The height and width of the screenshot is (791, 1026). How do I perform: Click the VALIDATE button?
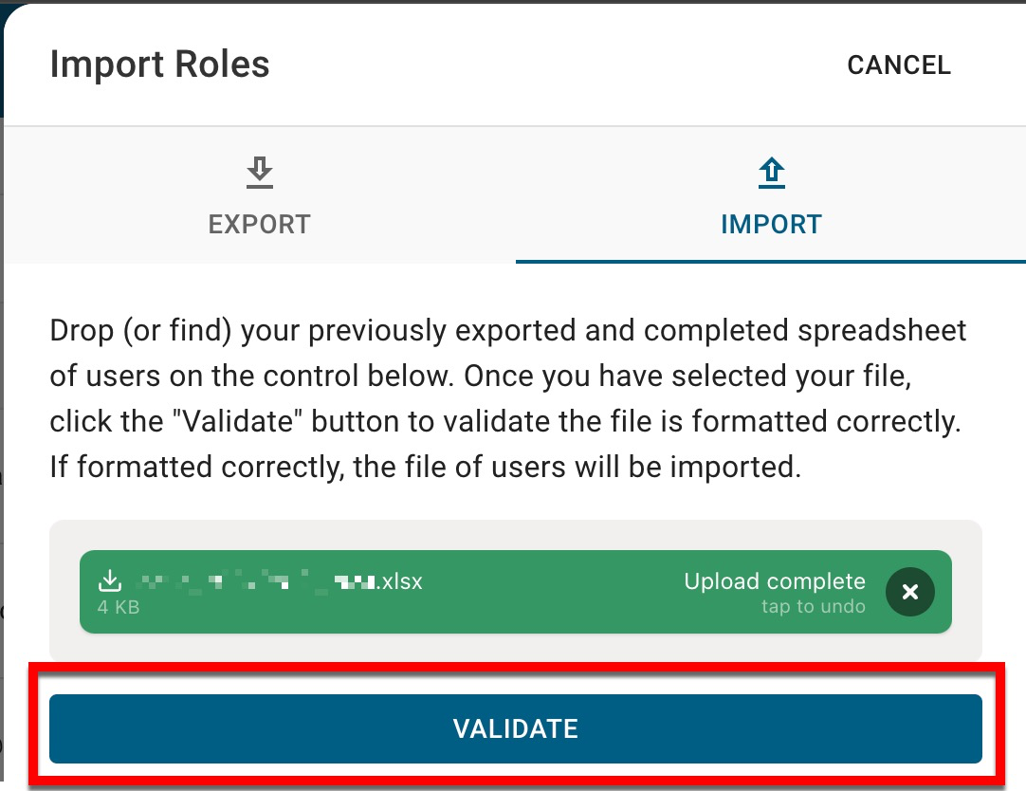coord(515,728)
